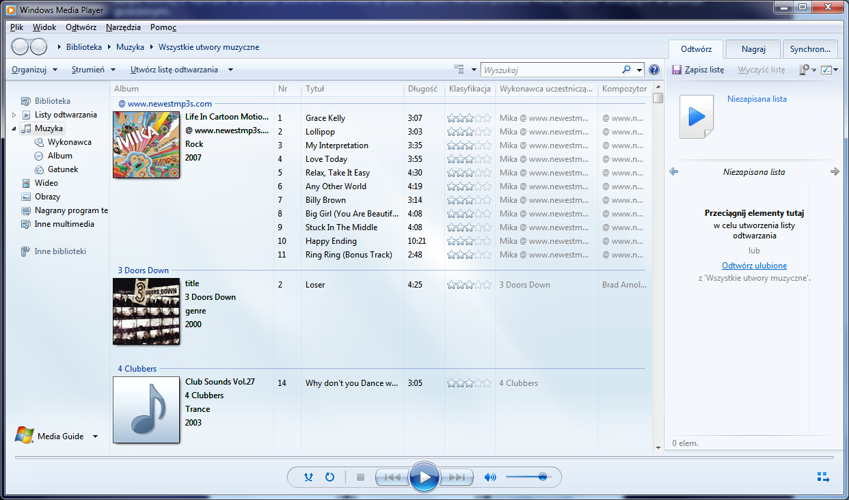Open the search box dropdown arrow
849x500 pixels.
click(640, 70)
